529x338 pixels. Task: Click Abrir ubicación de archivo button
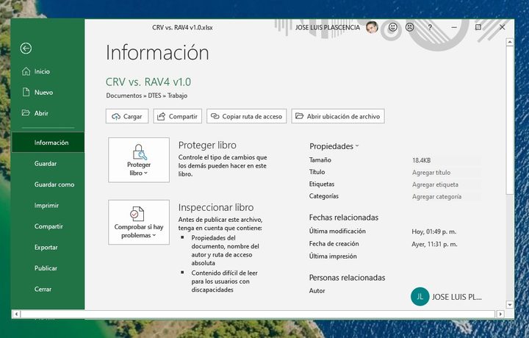tap(338, 116)
